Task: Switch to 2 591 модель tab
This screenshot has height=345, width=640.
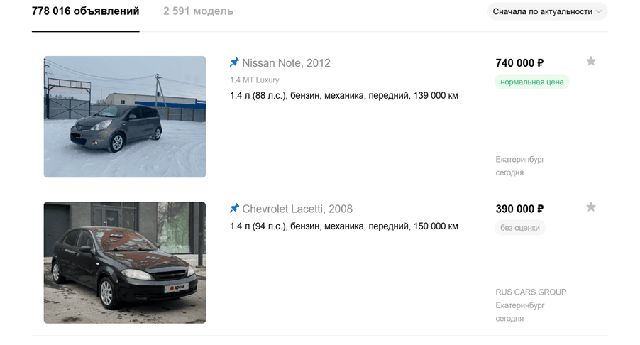Action: click(198, 11)
